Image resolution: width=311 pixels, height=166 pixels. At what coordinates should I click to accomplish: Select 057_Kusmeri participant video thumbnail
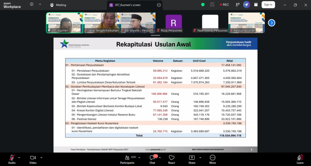65,23
